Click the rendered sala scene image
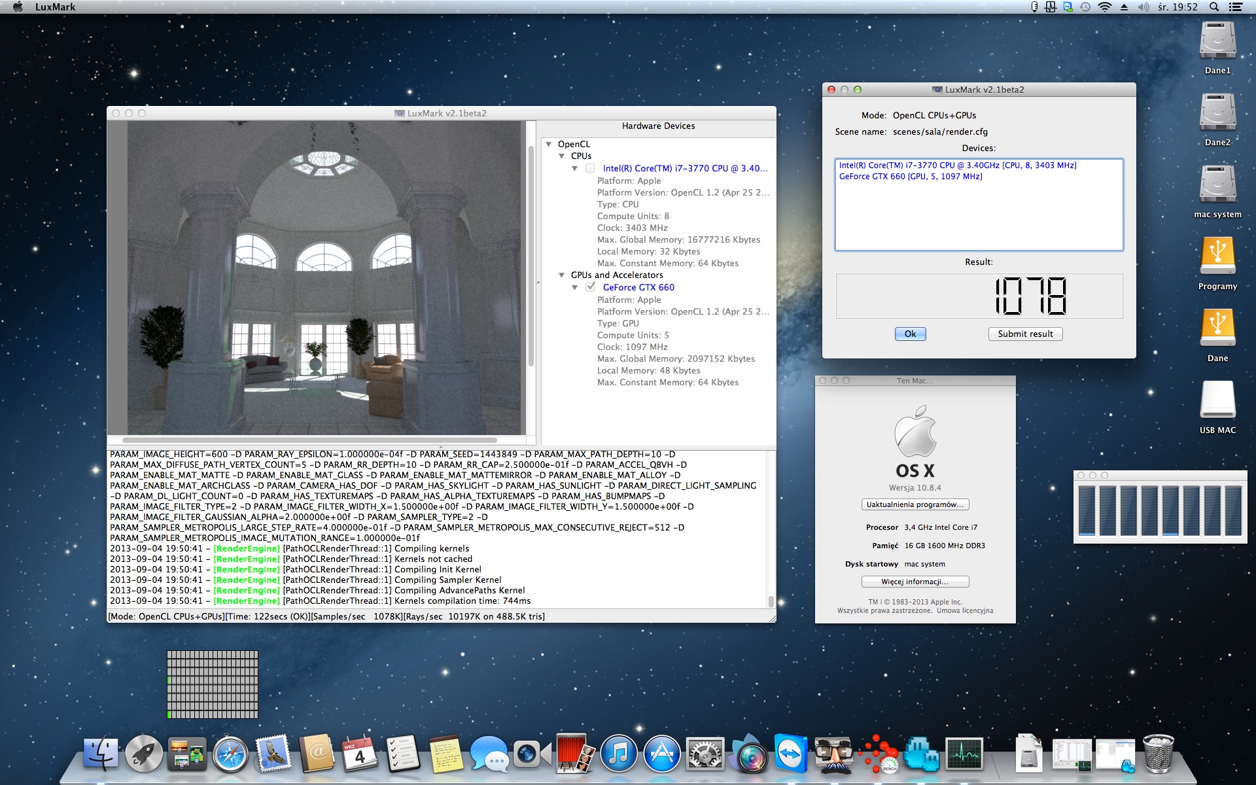The width and height of the screenshot is (1256, 785). point(324,278)
